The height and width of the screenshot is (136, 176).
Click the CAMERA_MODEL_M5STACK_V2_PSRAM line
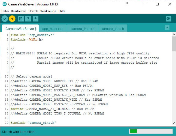(x=78, y=95)
